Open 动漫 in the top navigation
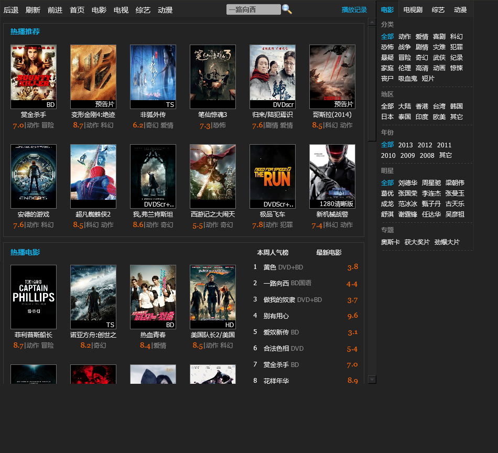The image size is (498, 453). coord(165,10)
